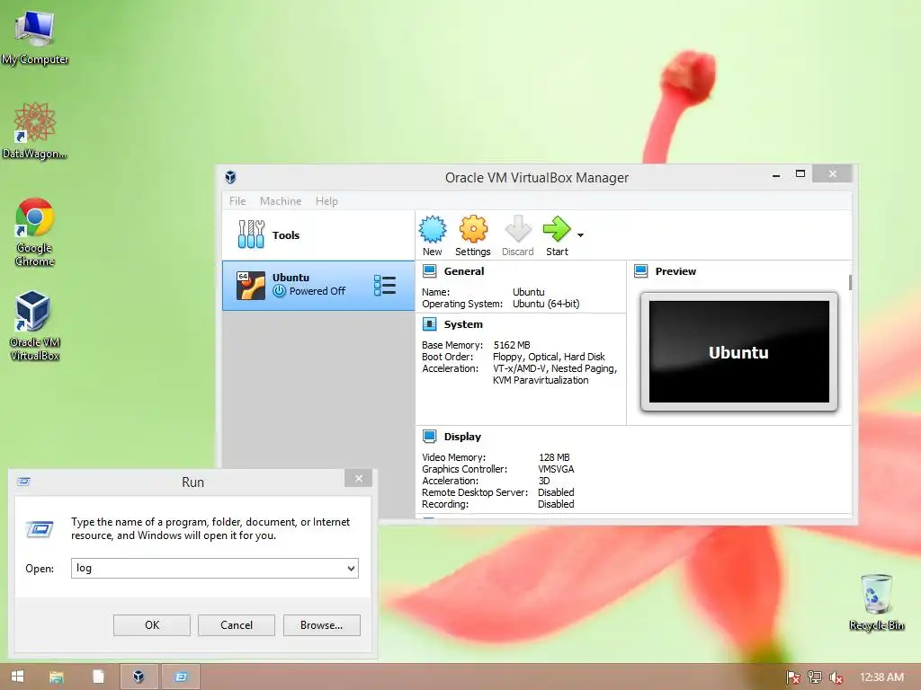Open the Settings gear icon
Screen dimensions: 921x690
click(x=473, y=229)
